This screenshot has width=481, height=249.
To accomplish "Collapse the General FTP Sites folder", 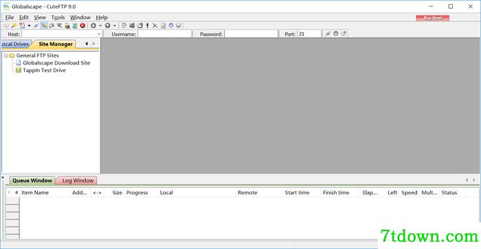I will coord(5,56).
